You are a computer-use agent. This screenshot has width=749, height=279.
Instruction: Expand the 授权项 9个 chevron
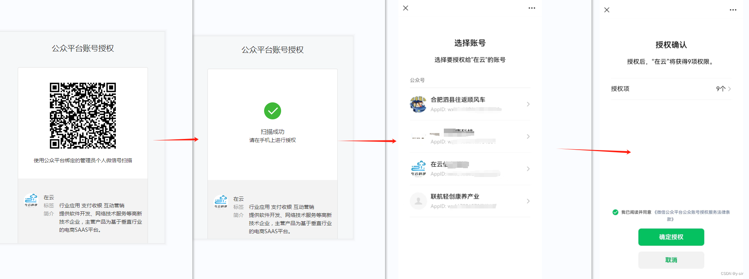pyautogui.click(x=729, y=89)
